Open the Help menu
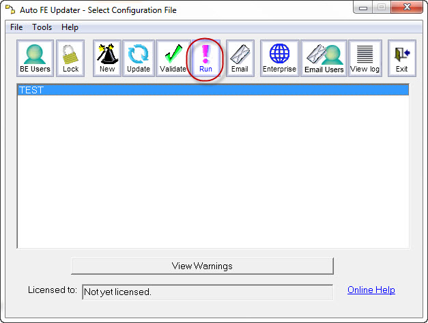The height and width of the screenshot is (323, 428). 70,27
